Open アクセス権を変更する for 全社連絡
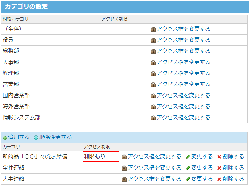The image size is (249, 186). tap(154, 168)
